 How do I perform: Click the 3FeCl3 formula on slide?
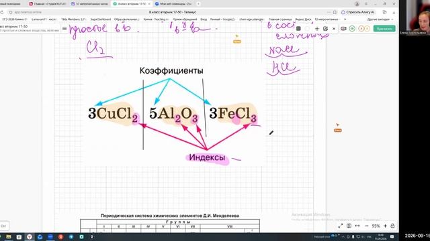pyautogui.click(x=233, y=114)
